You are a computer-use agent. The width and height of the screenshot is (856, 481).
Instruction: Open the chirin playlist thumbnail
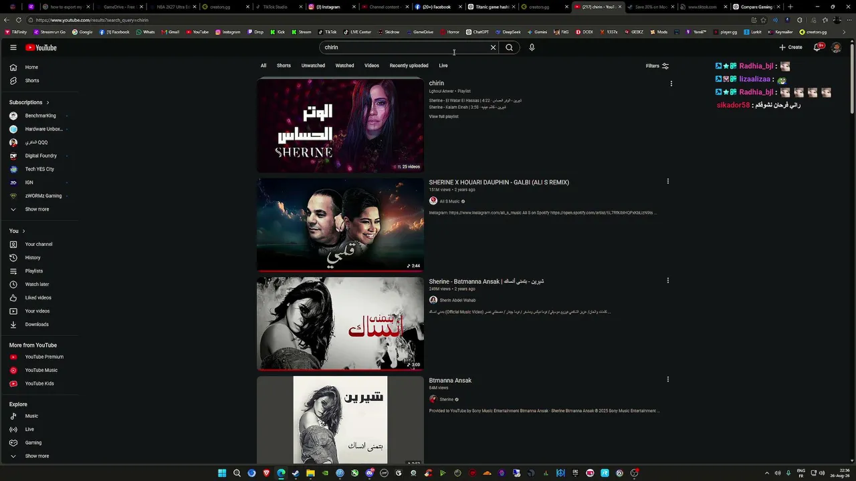tap(340, 126)
